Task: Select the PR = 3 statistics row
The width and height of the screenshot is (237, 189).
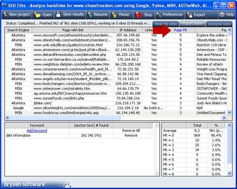Action: click(194, 150)
